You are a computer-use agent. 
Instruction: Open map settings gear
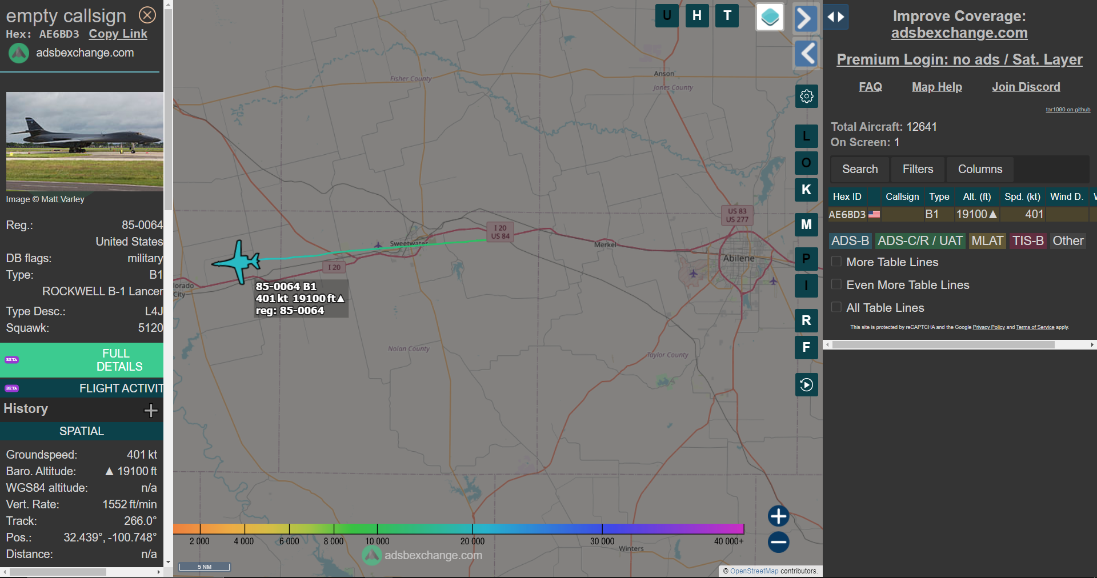point(807,96)
